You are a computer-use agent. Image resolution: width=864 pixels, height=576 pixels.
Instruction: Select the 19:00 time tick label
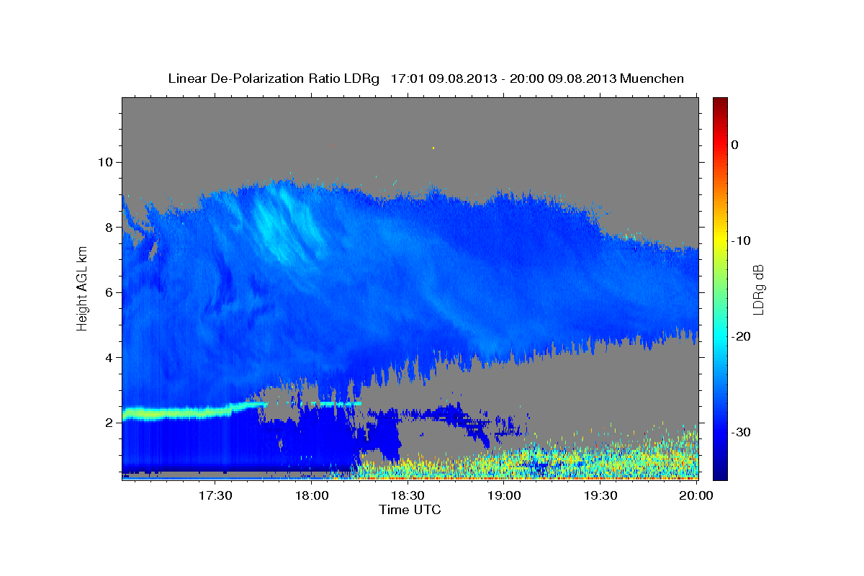[504, 496]
